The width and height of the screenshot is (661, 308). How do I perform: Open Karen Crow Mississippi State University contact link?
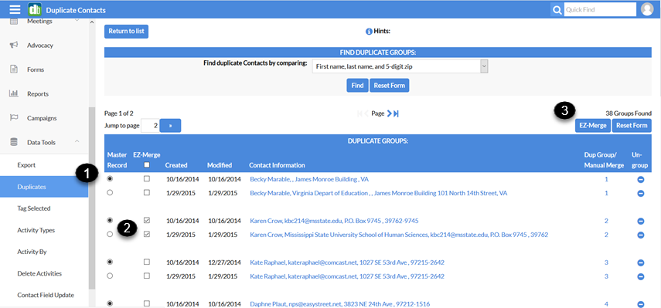coord(399,235)
